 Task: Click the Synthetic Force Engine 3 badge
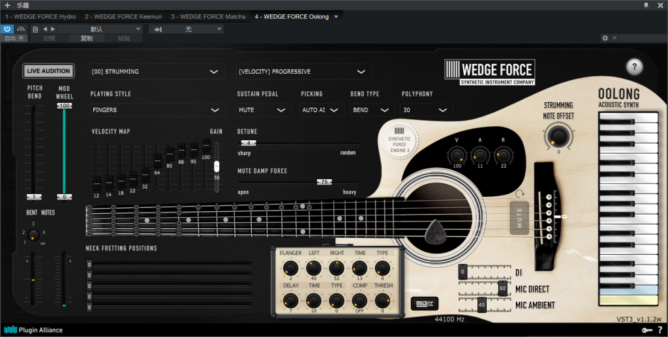[x=399, y=141]
